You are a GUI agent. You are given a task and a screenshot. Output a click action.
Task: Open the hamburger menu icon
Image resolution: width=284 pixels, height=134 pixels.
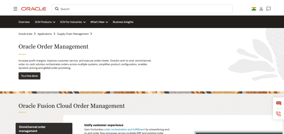pos(16,9)
